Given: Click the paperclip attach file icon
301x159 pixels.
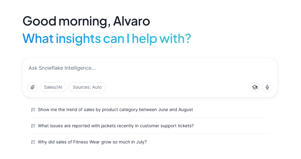Looking at the screenshot, I should click(x=32, y=87).
